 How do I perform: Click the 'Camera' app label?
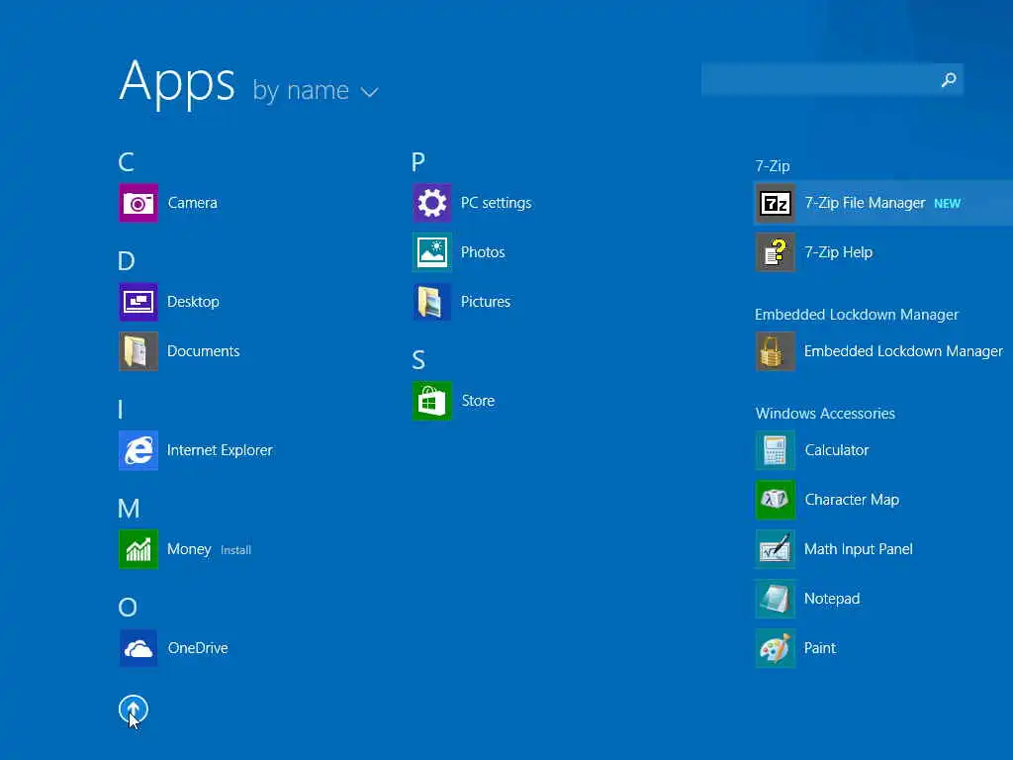(193, 203)
